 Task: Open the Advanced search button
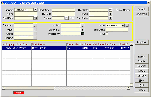click(141, 14)
